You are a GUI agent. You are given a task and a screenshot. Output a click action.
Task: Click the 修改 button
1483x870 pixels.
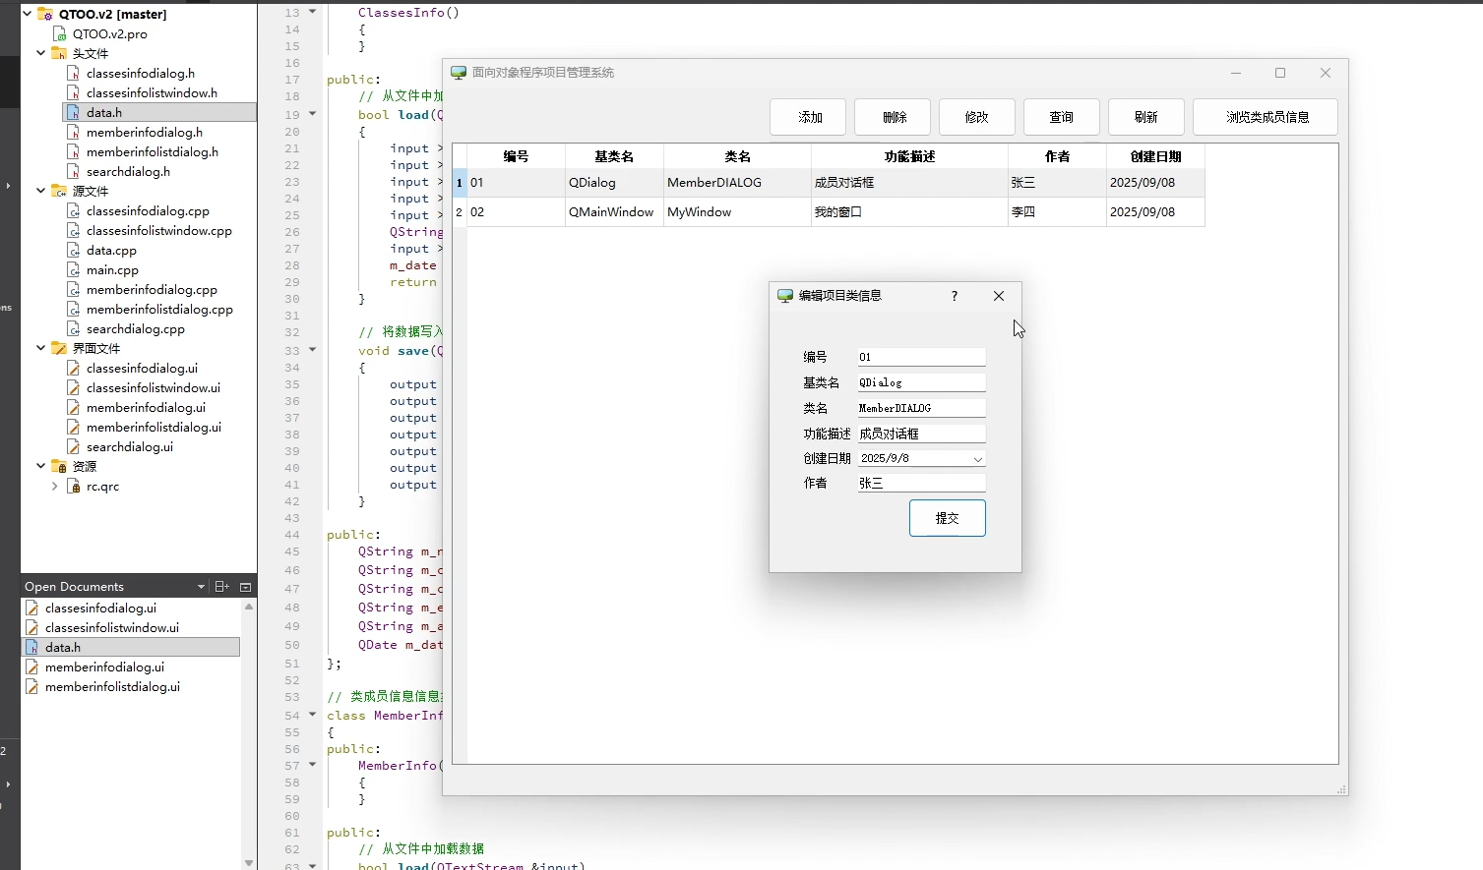(x=977, y=117)
